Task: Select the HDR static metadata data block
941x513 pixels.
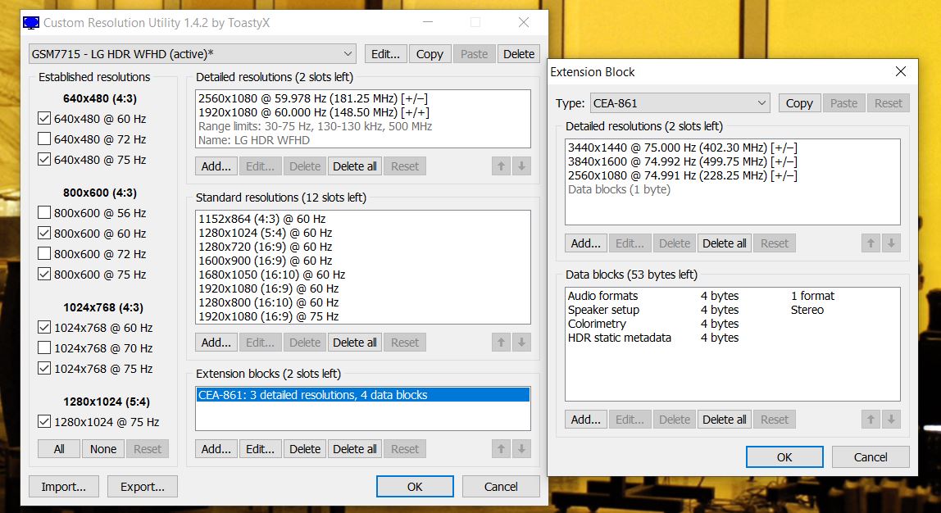Action: click(x=620, y=338)
